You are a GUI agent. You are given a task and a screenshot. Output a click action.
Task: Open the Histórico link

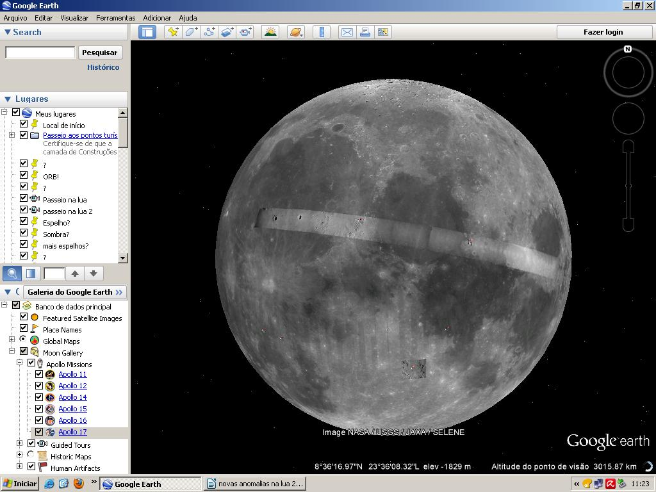[x=103, y=67]
